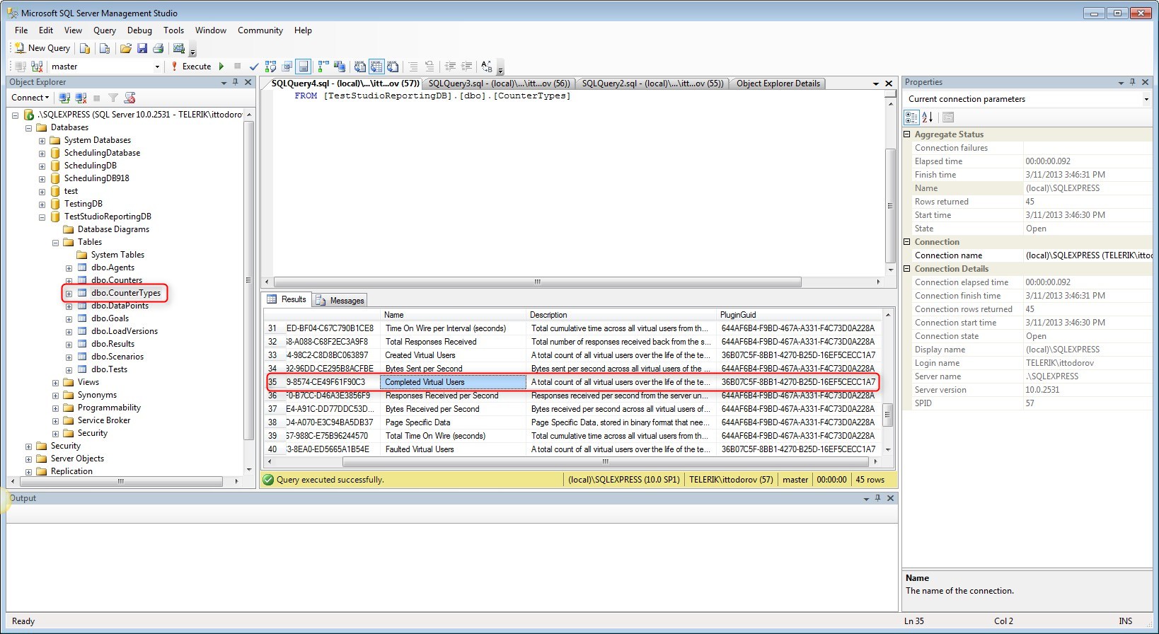
Task: Select the Database Diagrams folder
Action: coord(113,229)
